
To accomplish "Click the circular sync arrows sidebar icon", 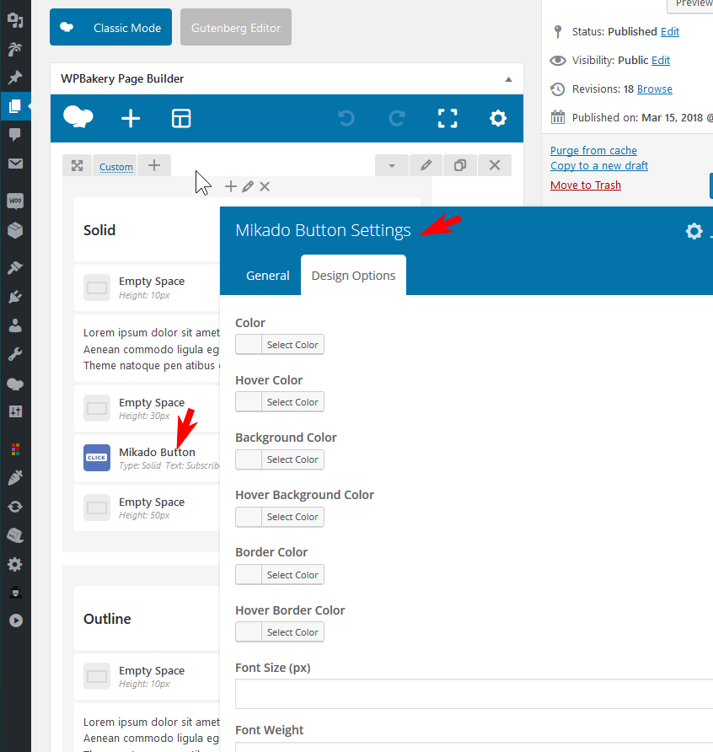I will coord(15,507).
